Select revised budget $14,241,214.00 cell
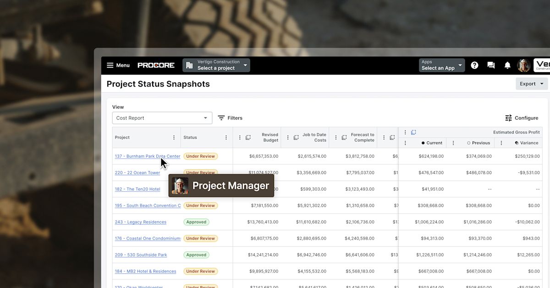The image size is (550, 288). pyautogui.click(x=263, y=255)
